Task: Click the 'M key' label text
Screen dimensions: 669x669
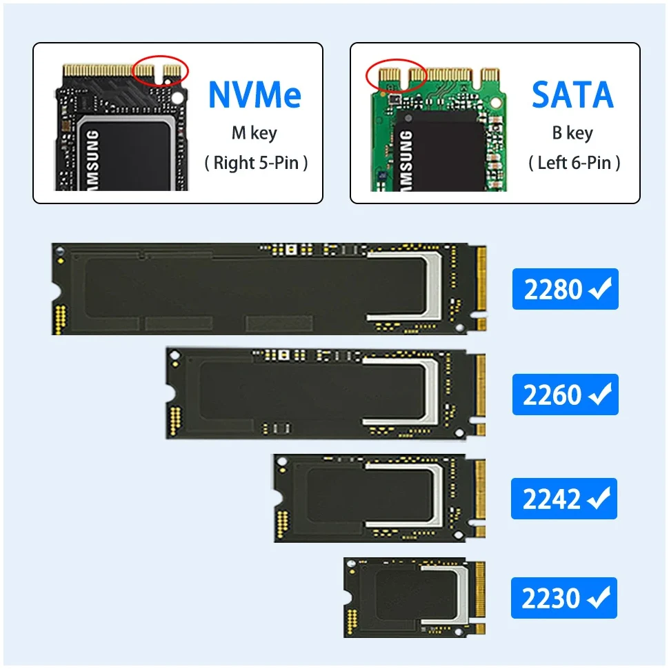Action: click(254, 133)
